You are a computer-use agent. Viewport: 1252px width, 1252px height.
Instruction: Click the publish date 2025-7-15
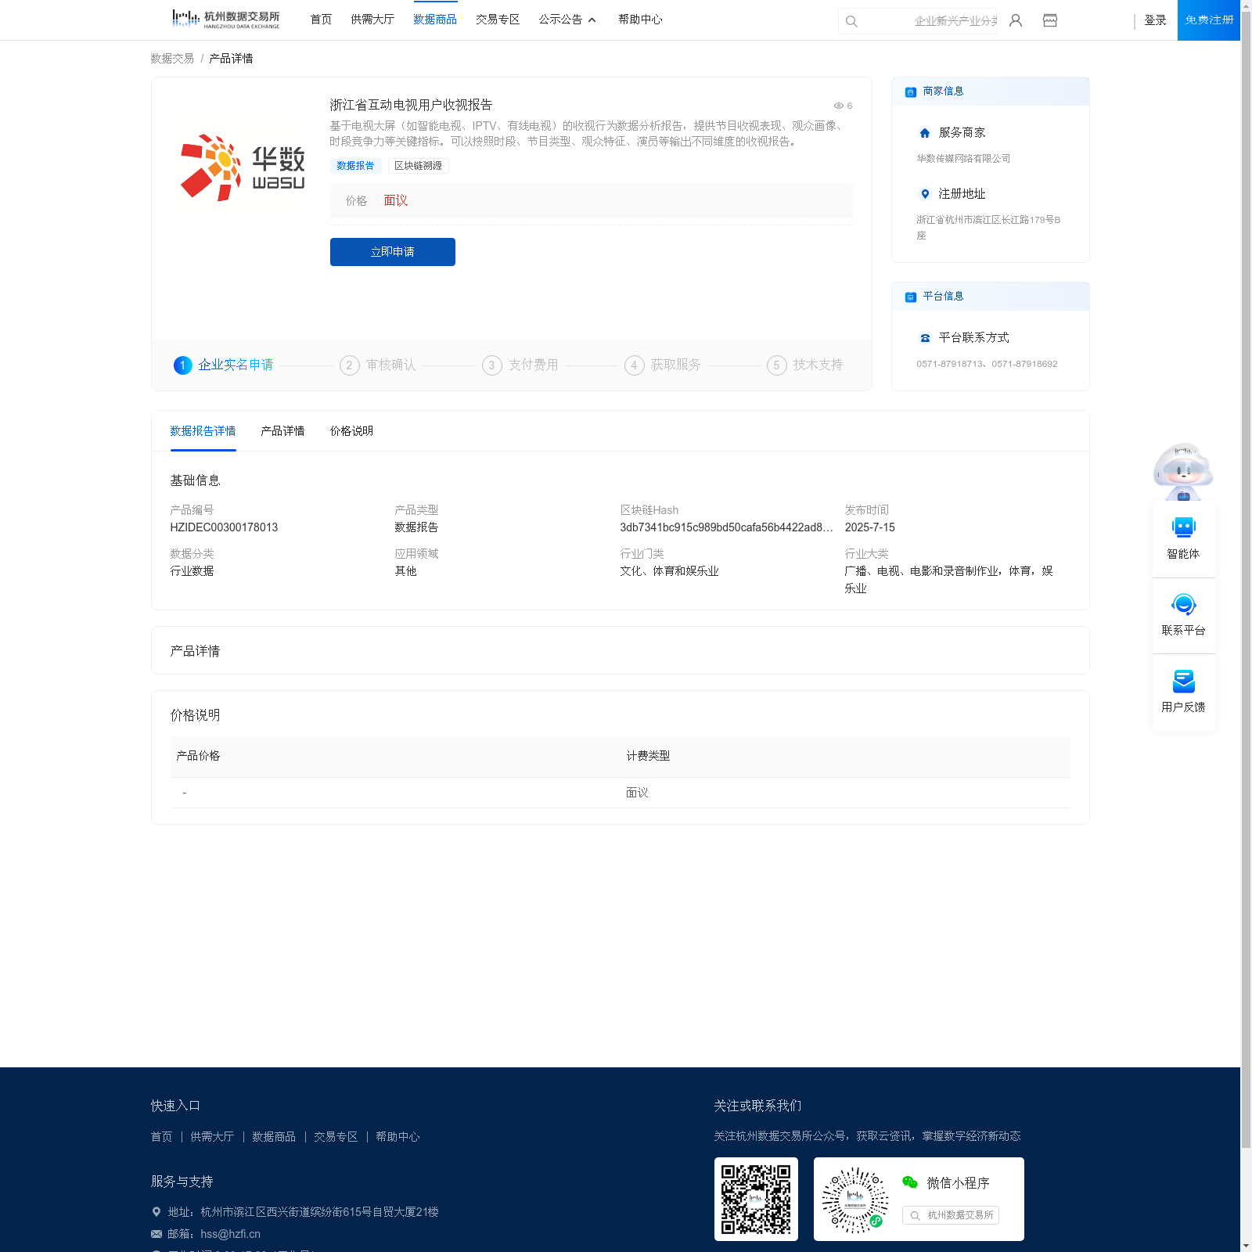pos(869,527)
